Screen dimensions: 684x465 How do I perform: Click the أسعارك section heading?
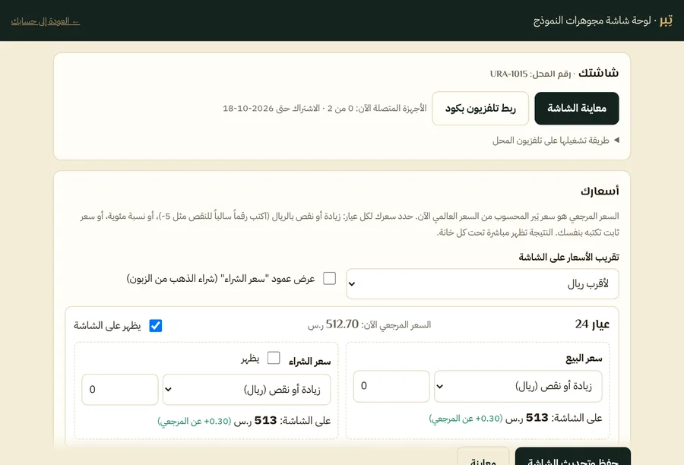pos(600,191)
